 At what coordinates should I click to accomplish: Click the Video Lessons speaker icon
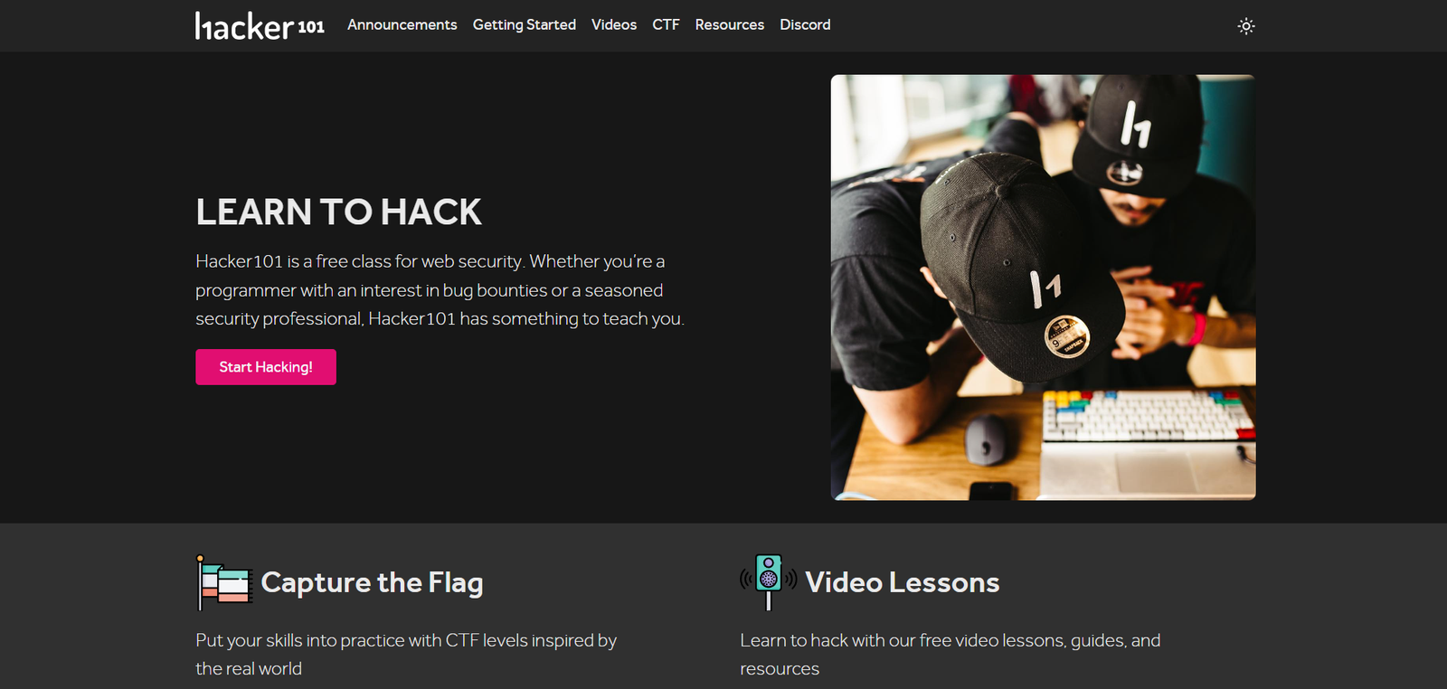click(x=769, y=582)
